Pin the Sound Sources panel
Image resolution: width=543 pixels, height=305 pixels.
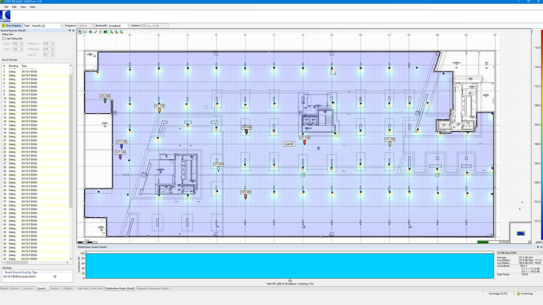click(x=70, y=30)
